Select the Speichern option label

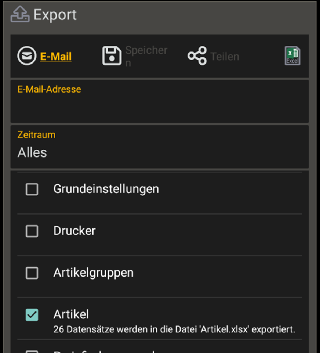tap(146, 56)
